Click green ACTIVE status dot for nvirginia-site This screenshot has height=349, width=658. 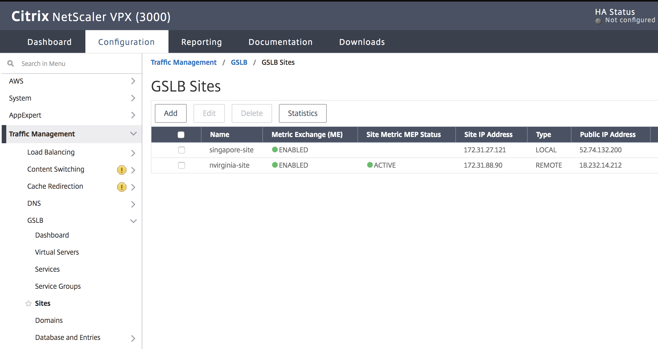[x=370, y=165]
